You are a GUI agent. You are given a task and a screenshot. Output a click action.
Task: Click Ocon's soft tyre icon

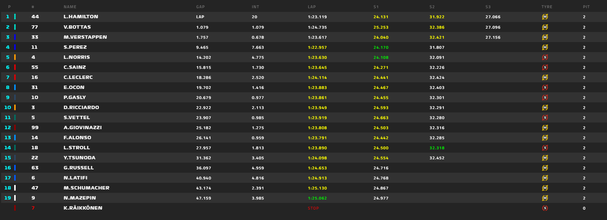[545, 87]
